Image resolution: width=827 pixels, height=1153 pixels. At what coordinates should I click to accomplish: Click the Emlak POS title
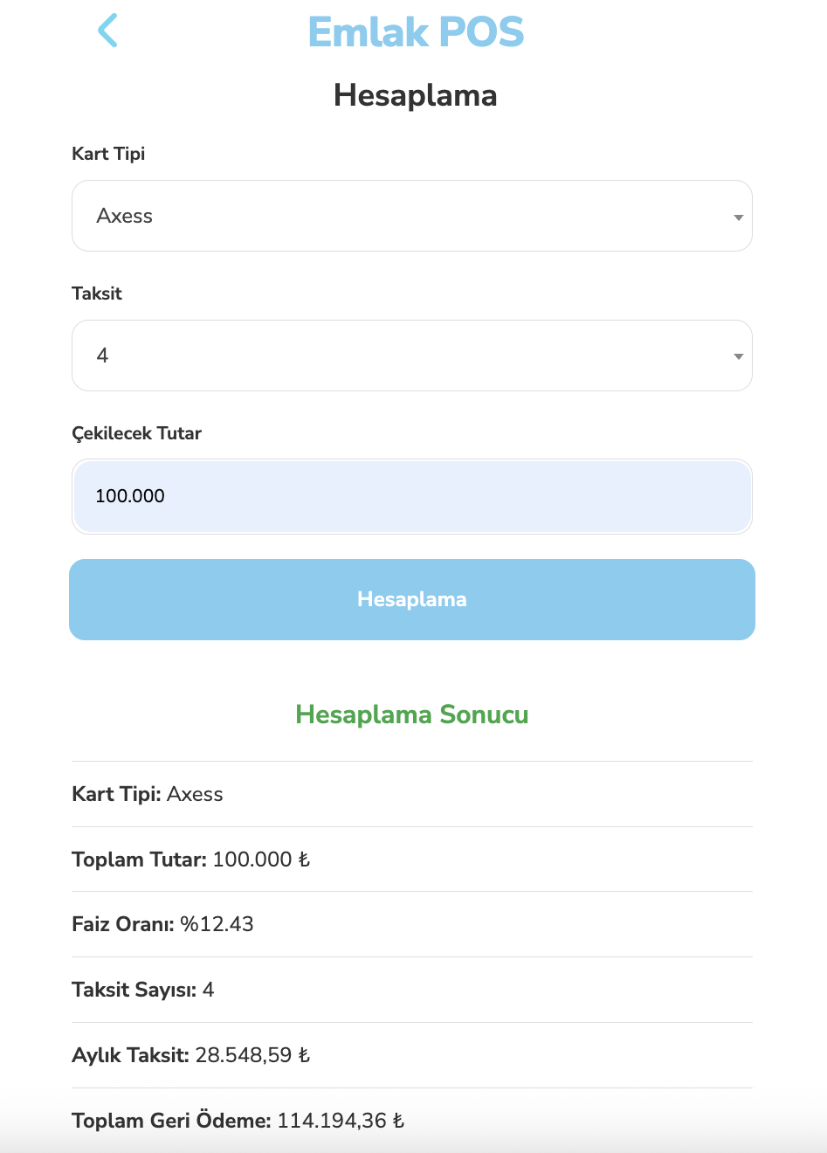416,32
